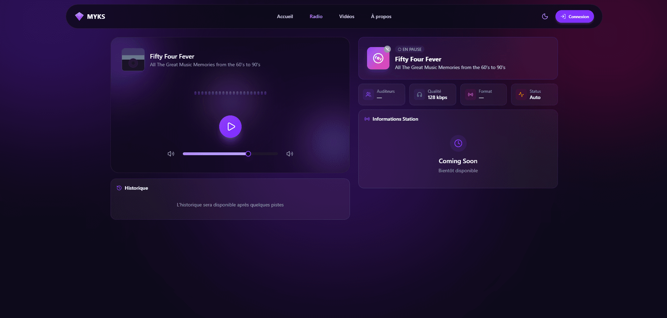Click the volume slider handle
Screen dimensions: 667x318
pyautogui.click(x=248, y=154)
